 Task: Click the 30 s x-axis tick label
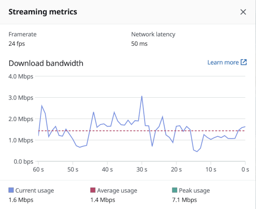click(142, 169)
